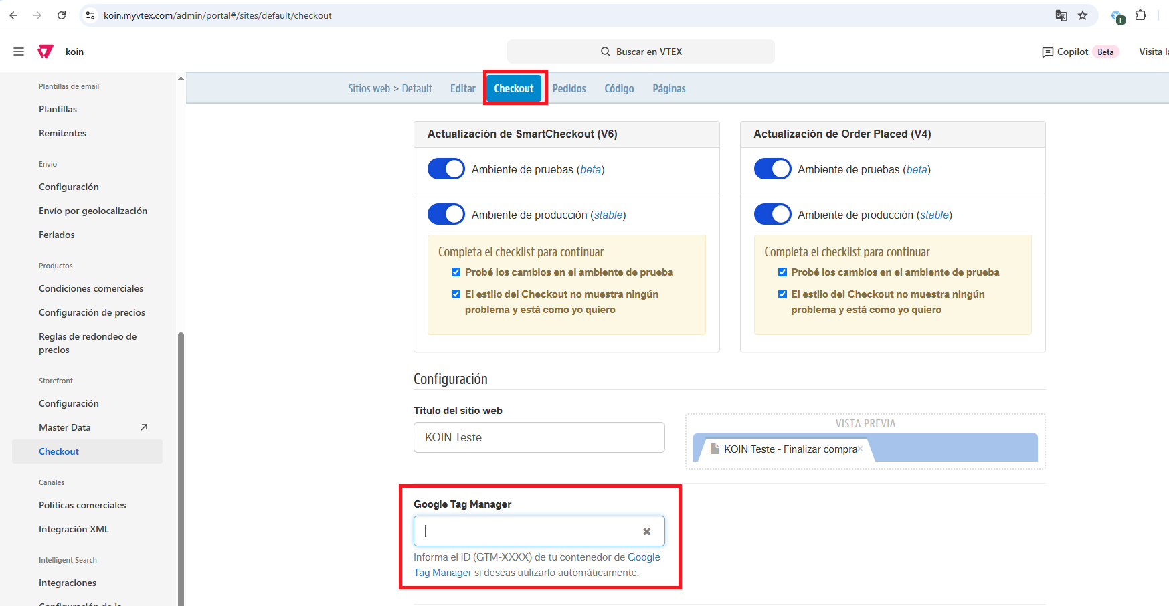This screenshot has height=606, width=1169.
Task: Uncheck Order Placed 'El estilo del Checkout' checkbox
Action: (782, 294)
